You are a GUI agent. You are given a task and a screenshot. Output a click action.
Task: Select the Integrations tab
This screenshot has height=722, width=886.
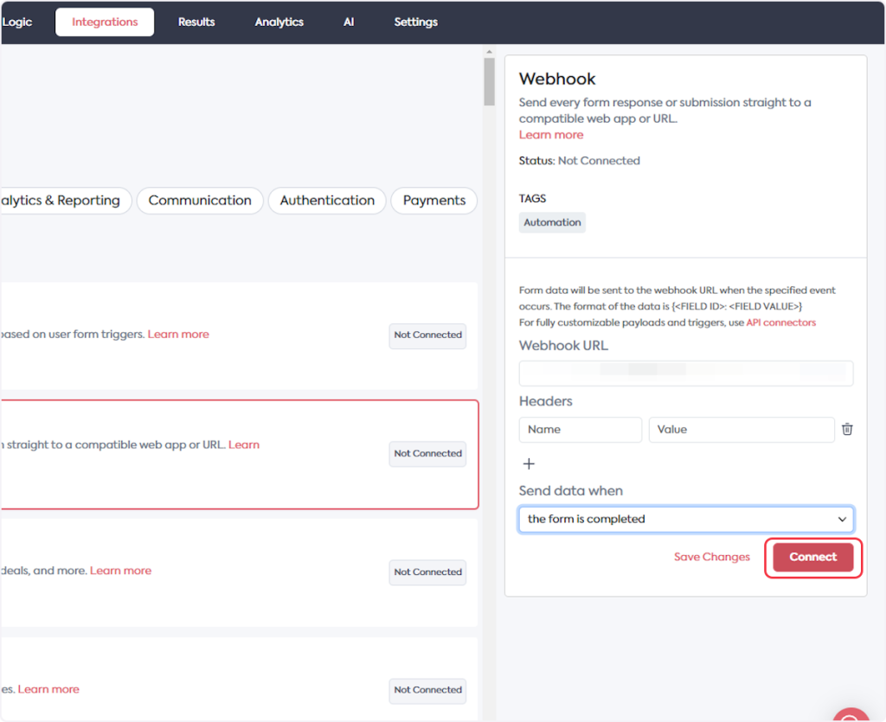click(105, 22)
